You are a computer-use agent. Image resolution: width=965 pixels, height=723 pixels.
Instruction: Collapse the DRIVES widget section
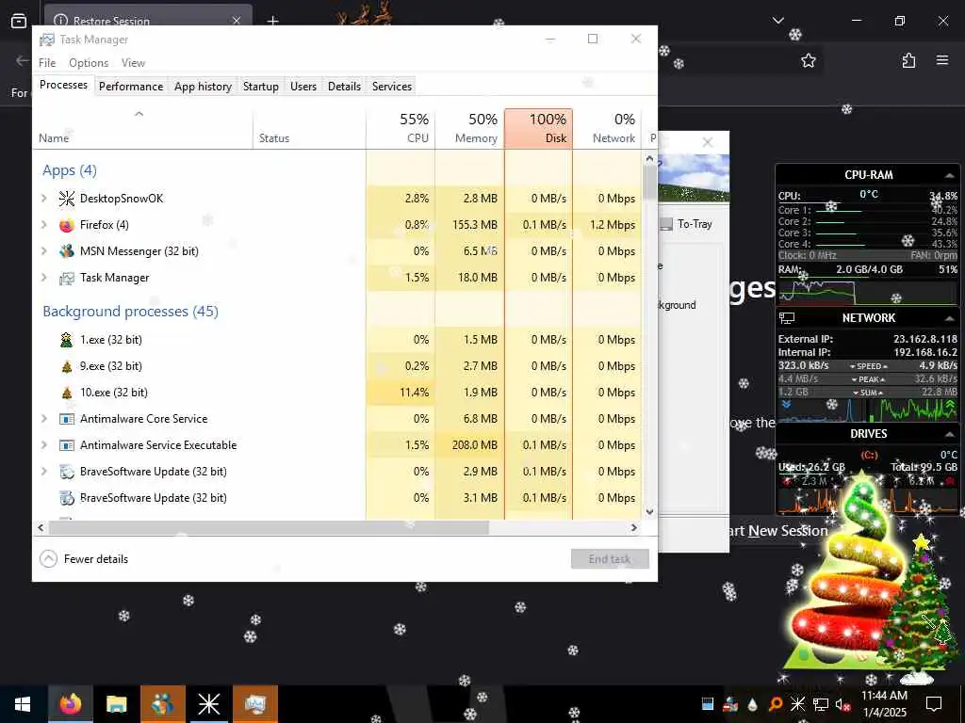coord(950,434)
